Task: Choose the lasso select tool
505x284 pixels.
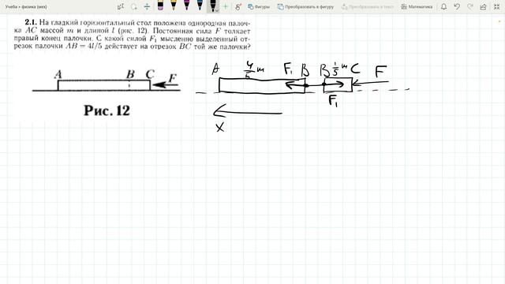Action: (x=133, y=6)
